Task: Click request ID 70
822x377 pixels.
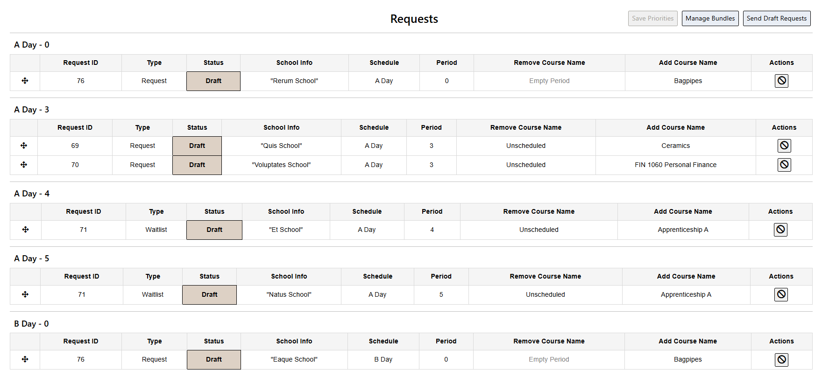Action: (x=75, y=165)
